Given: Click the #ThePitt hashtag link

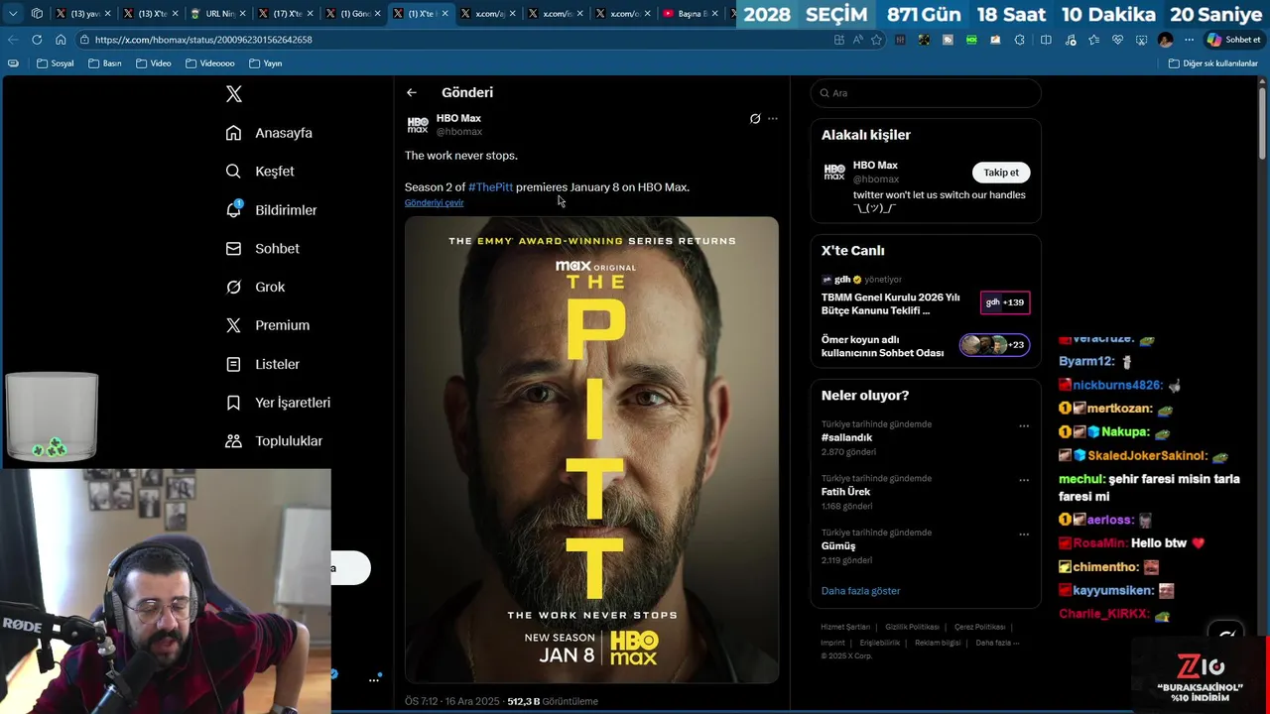Looking at the screenshot, I should pos(490,187).
